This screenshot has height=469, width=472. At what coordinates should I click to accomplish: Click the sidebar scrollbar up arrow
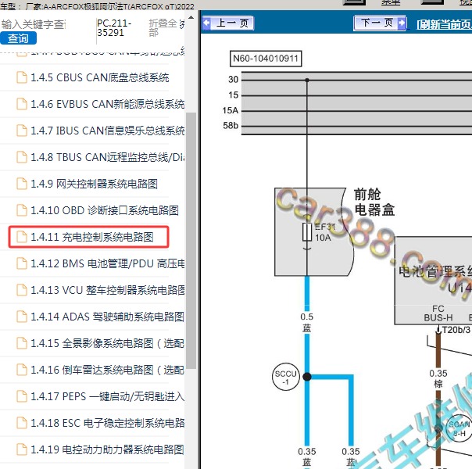tap(191, 17)
